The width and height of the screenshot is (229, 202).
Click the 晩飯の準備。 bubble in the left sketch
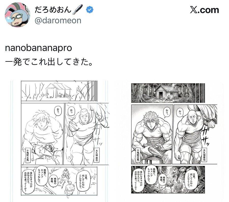click(x=53, y=182)
